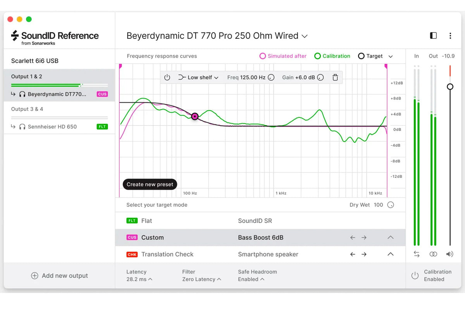Adjust the output volume slider handle

pos(450,87)
